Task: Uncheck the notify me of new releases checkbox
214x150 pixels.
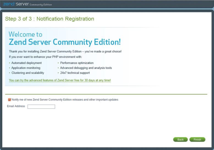Action: 9,100
